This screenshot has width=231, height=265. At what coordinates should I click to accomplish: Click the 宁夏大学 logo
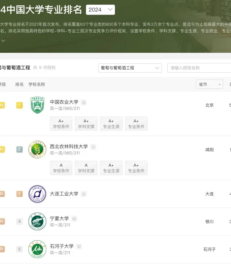click(37, 221)
